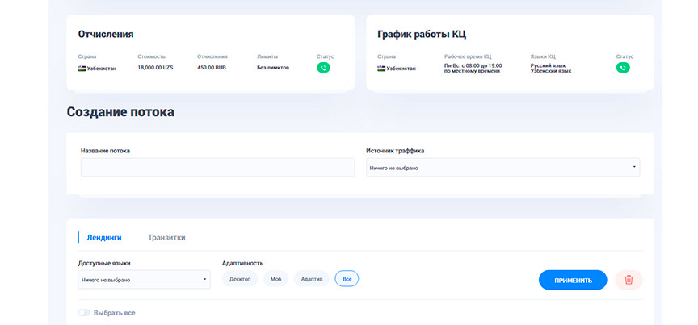Click the green phone status icon in Отчисления
698x325 pixels.
coord(323,68)
